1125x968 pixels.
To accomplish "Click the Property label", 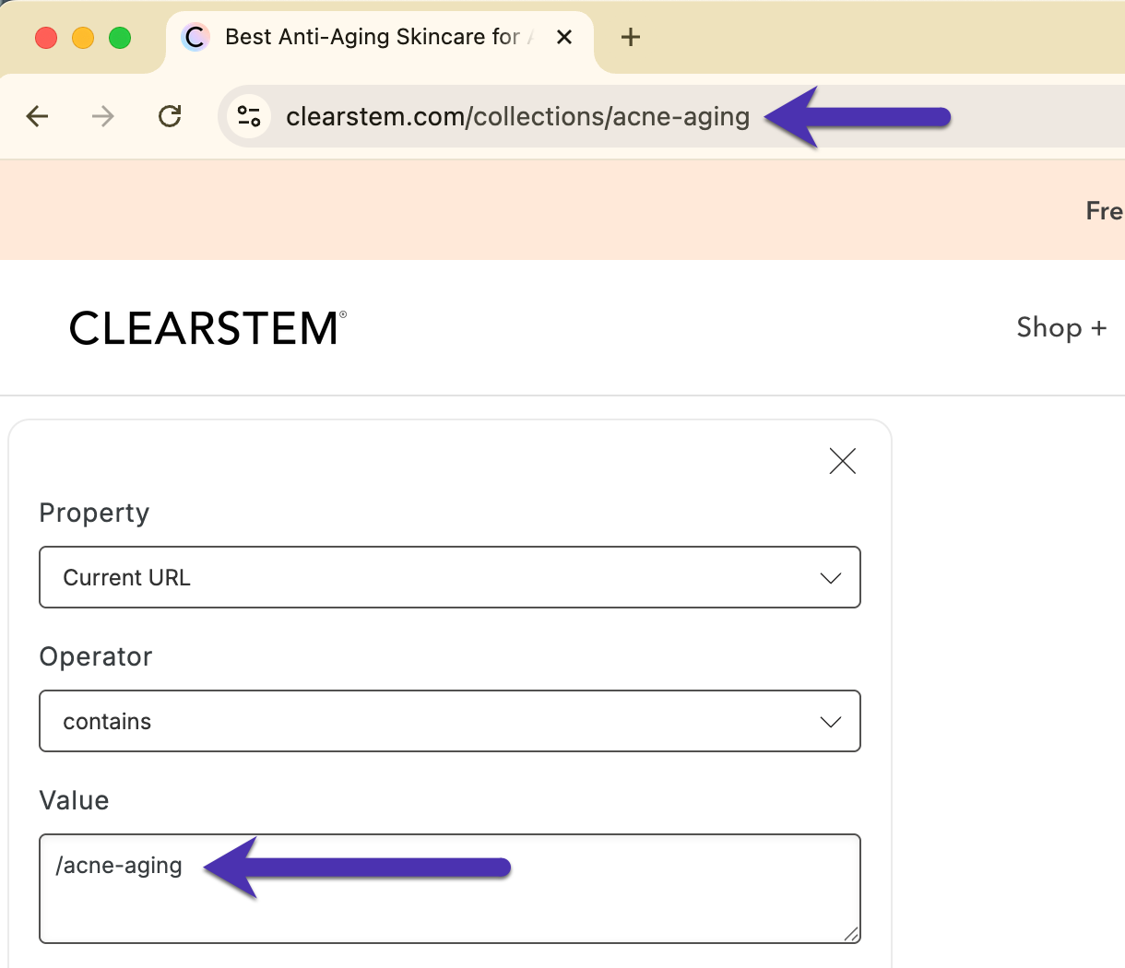I will 94,513.
